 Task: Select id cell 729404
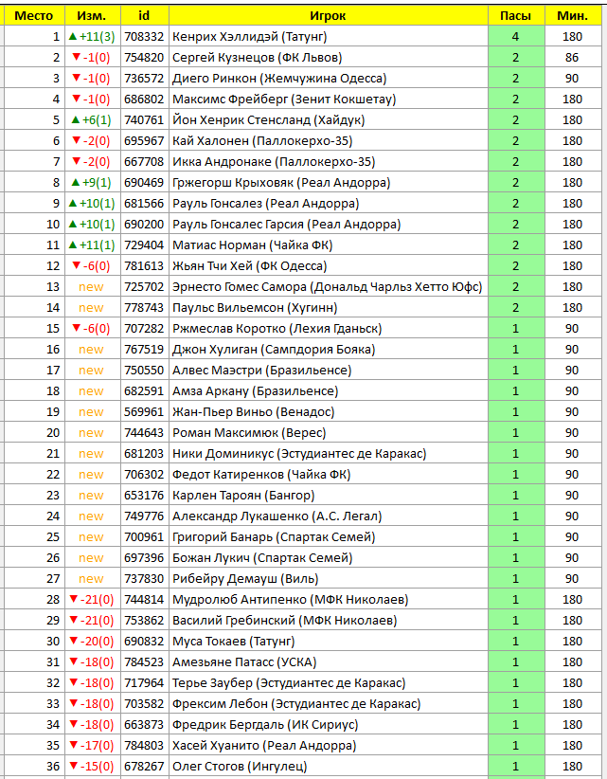(x=144, y=245)
